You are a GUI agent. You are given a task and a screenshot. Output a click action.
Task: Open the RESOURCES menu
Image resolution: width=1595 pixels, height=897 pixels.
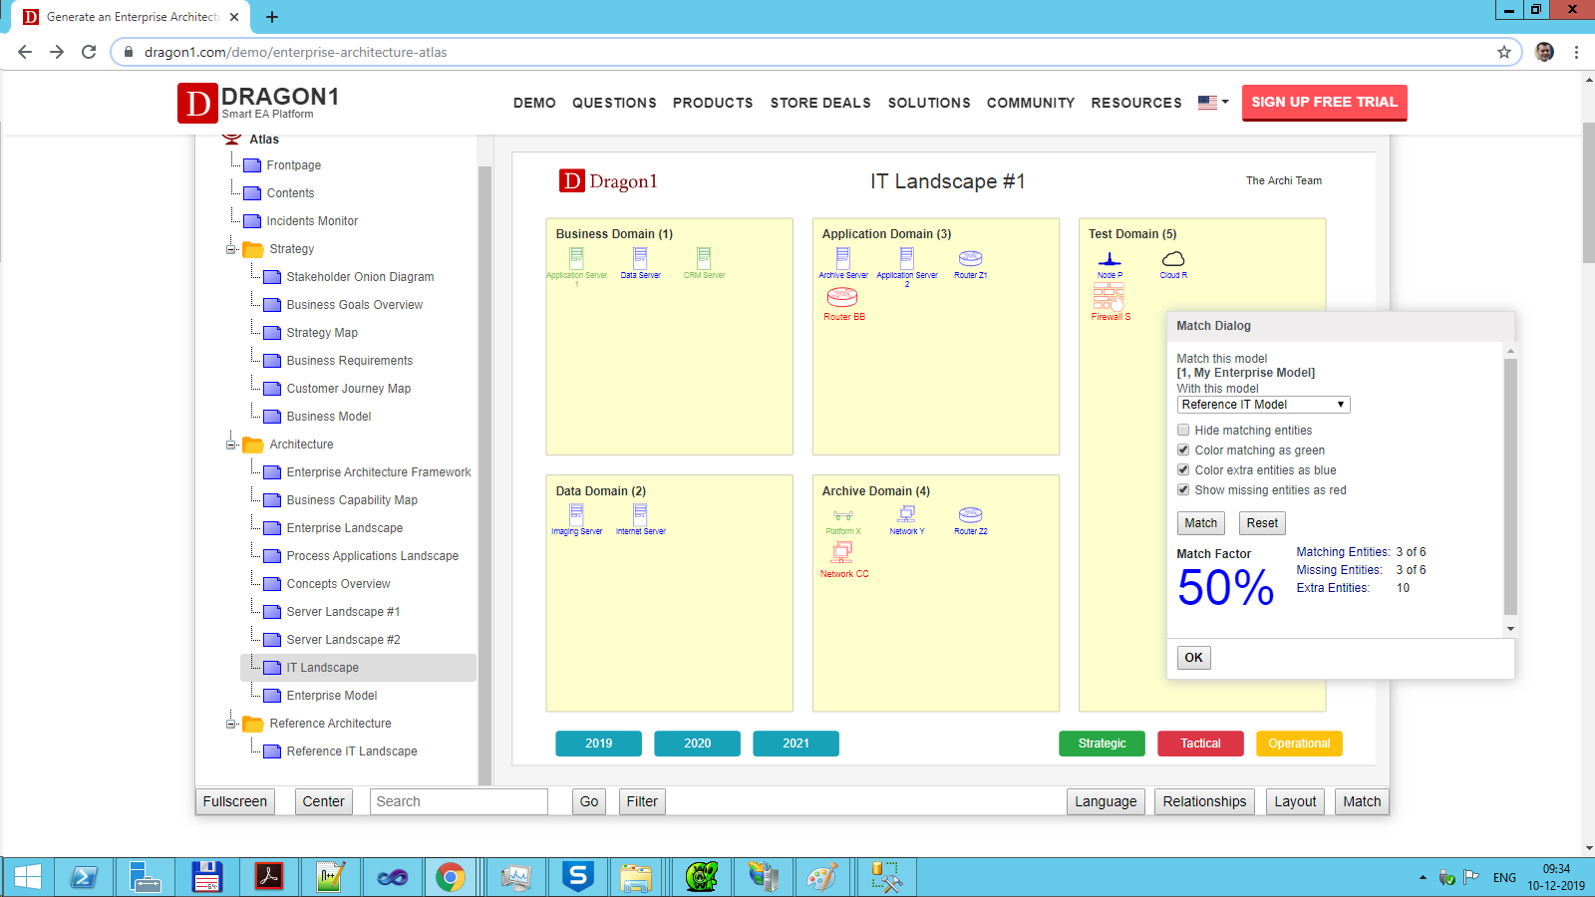pyautogui.click(x=1136, y=103)
